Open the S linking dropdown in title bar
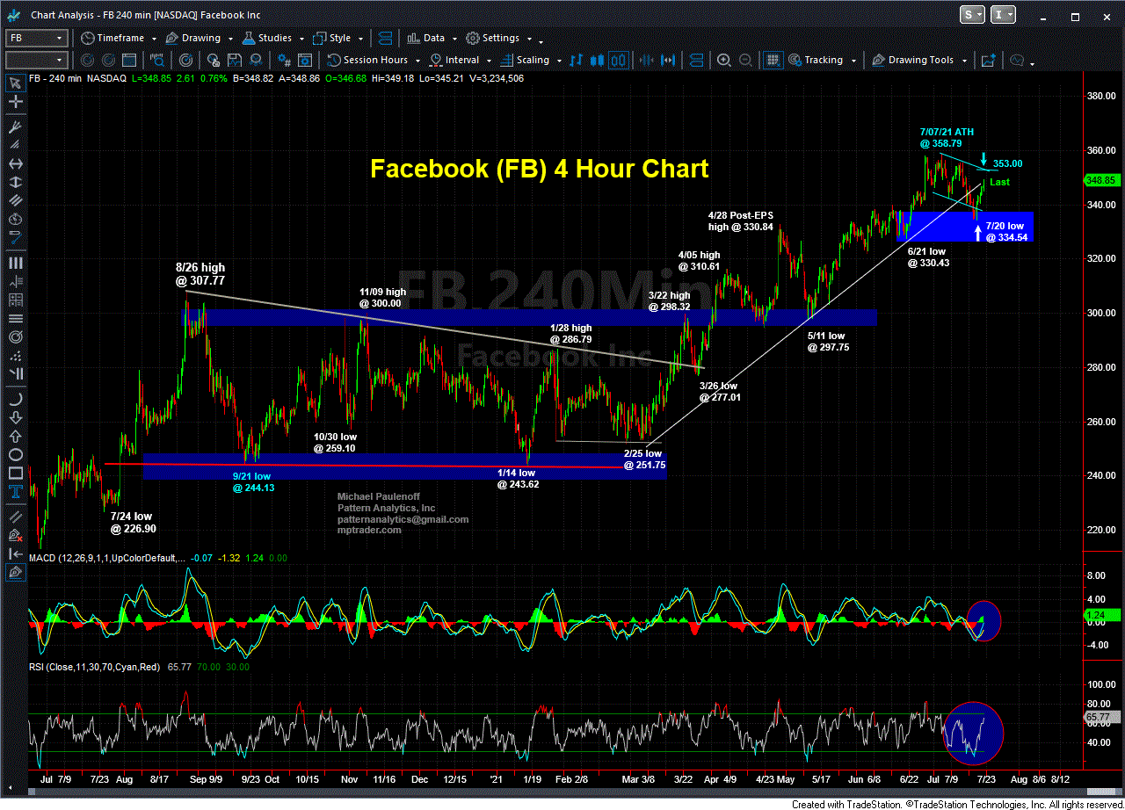 click(973, 15)
